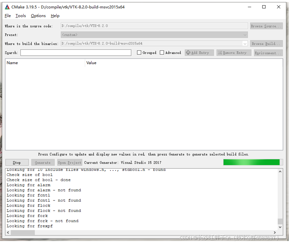Click log line 'Looking for alarm - not found'

[x=44, y=190]
